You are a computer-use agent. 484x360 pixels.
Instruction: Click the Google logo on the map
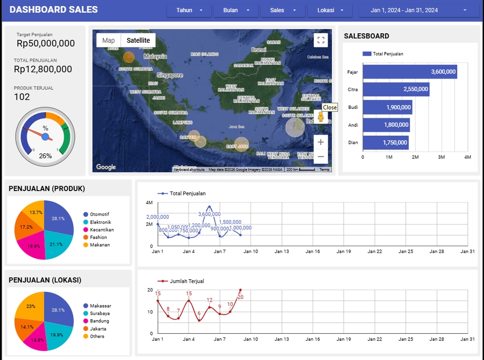coord(105,166)
